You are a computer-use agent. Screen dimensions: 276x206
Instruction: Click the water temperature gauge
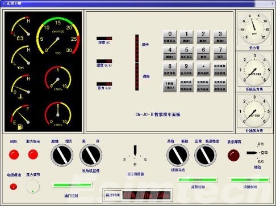20,87
